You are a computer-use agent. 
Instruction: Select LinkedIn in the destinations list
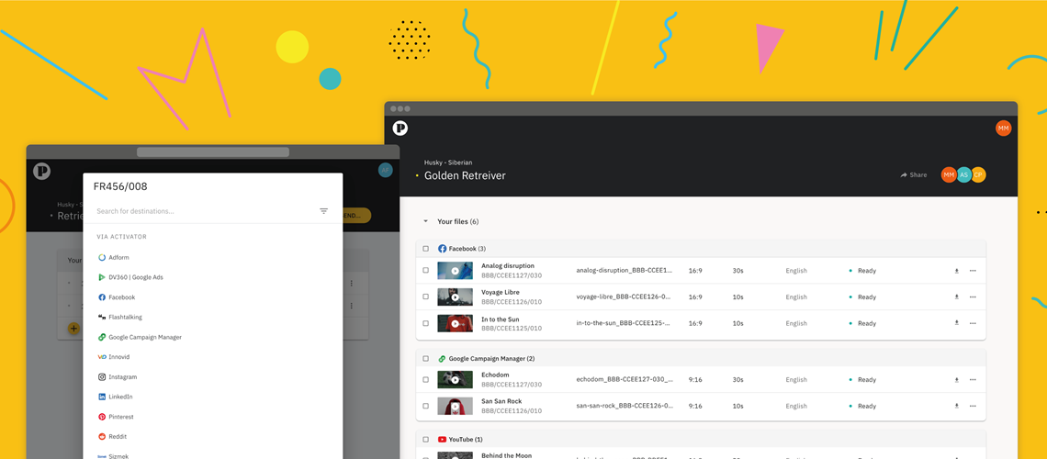pos(120,397)
